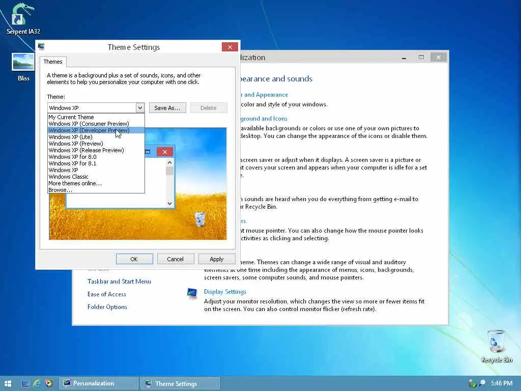Switch to Personalization taskbar button
521x391 pixels.
(x=99, y=383)
